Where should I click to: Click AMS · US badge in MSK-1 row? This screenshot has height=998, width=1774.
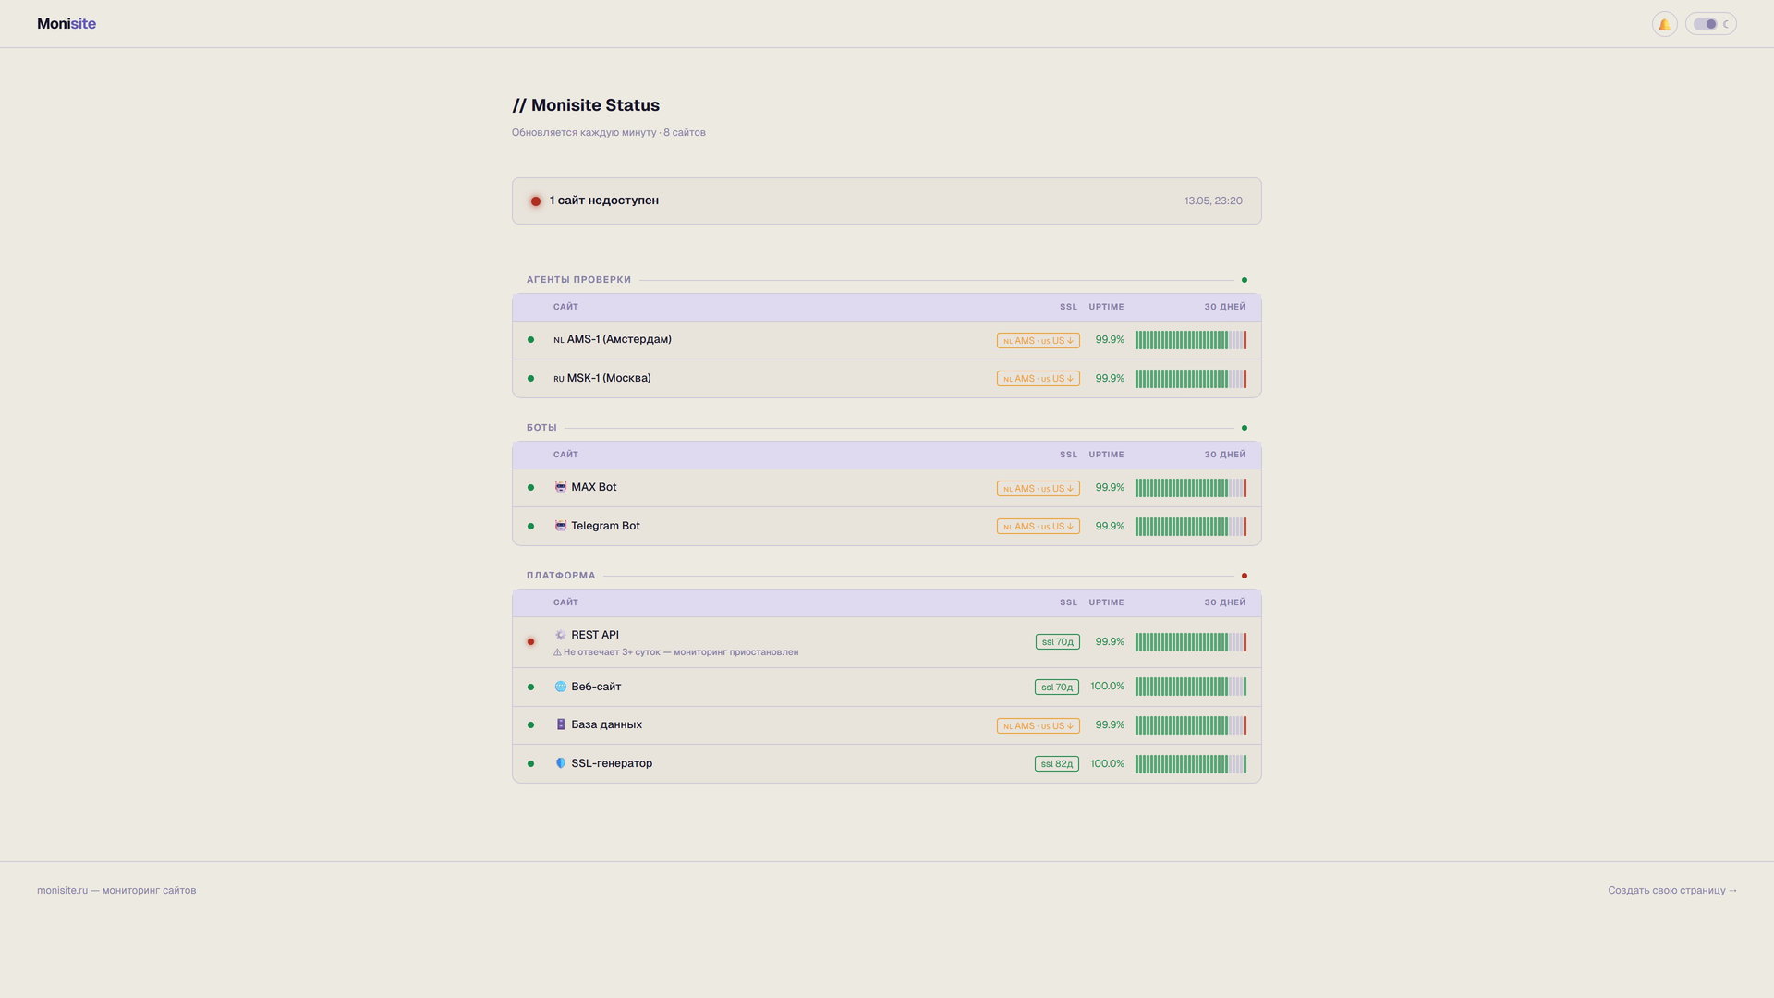tap(1039, 379)
